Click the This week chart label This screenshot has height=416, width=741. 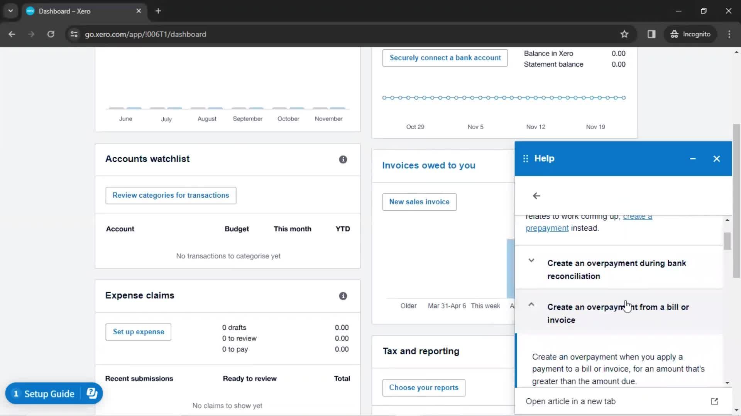(485, 306)
